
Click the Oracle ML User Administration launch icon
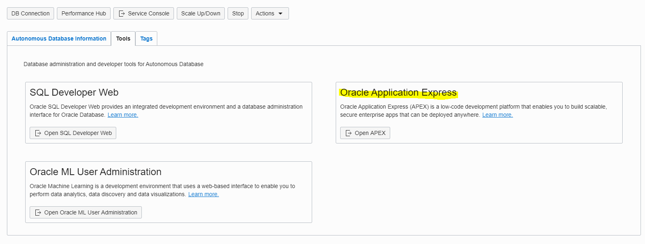38,212
